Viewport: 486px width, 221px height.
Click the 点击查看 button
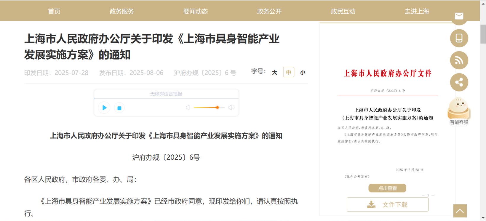[x=387, y=188]
